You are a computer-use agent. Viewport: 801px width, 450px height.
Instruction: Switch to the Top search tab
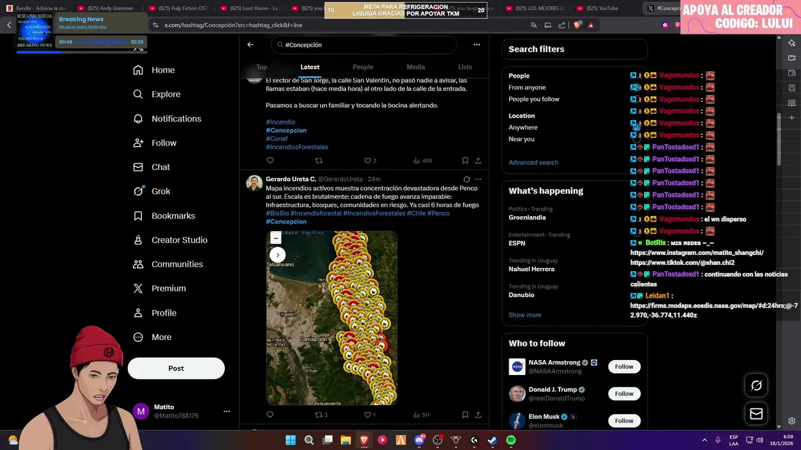tap(262, 67)
